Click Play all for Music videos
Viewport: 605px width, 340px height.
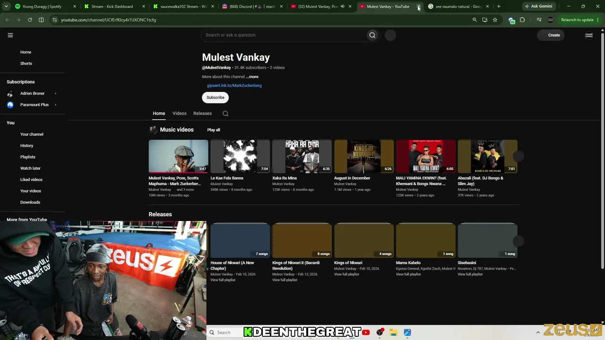pyautogui.click(x=214, y=130)
